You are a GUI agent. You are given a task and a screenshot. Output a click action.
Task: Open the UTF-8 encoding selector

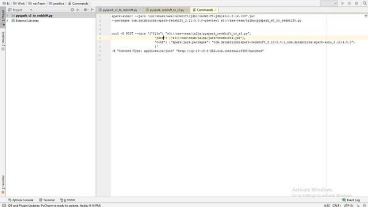(x=348, y=205)
